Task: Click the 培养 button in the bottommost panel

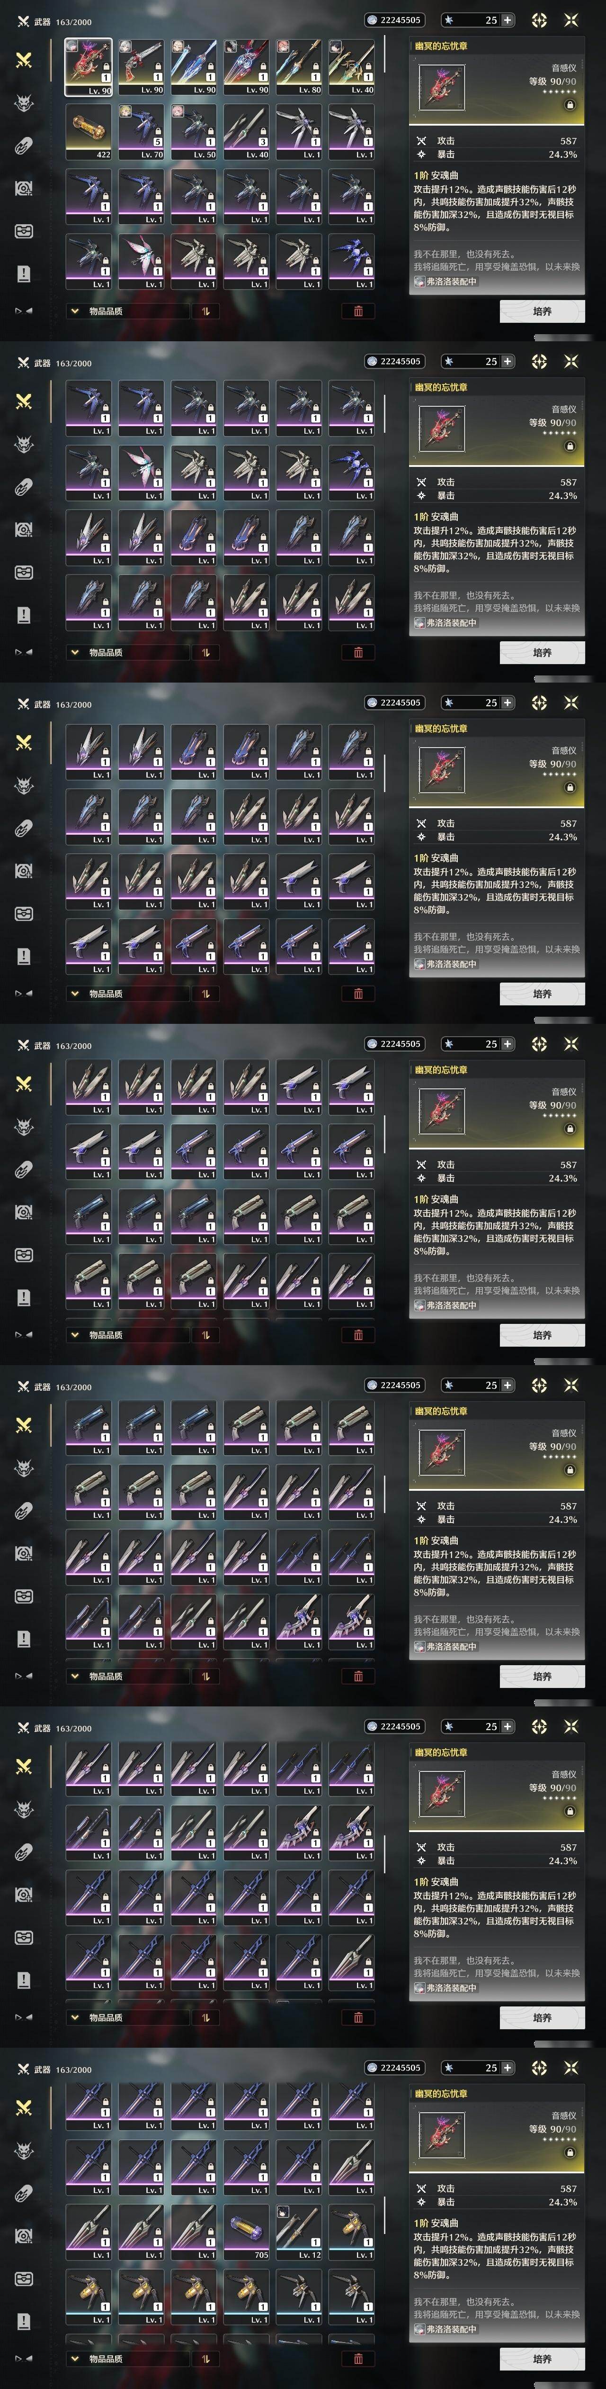Action: click(542, 2358)
